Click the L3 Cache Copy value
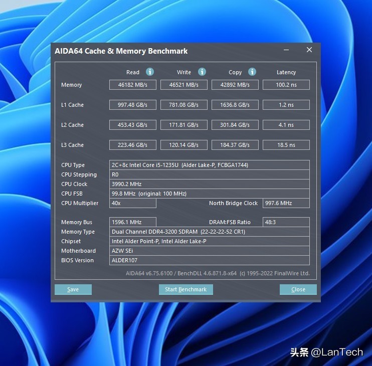 235,145
